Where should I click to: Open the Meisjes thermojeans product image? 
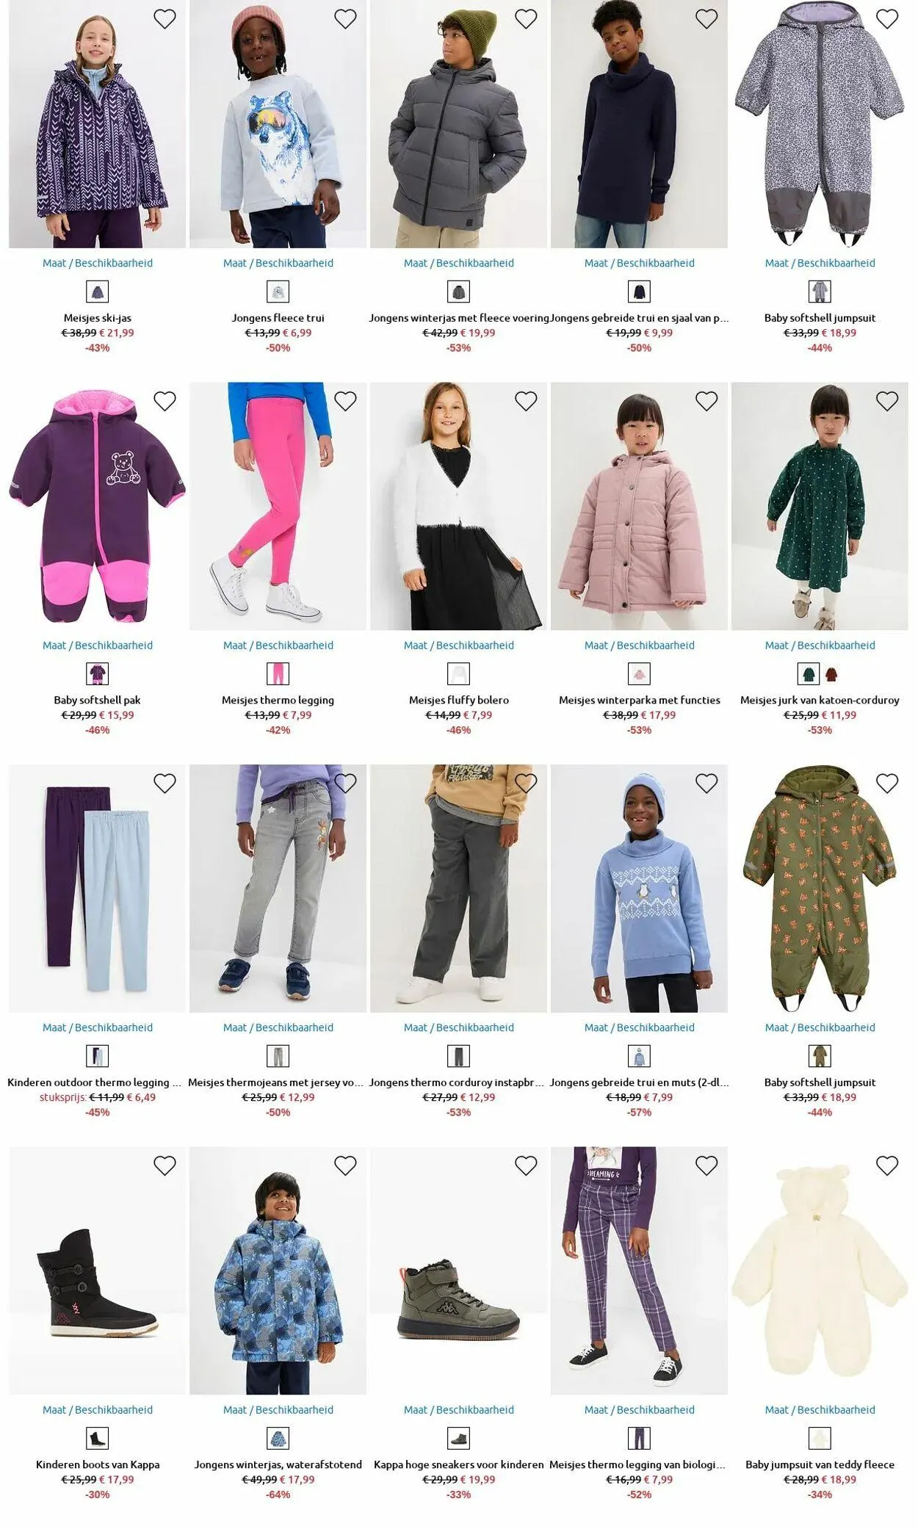pos(278,889)
